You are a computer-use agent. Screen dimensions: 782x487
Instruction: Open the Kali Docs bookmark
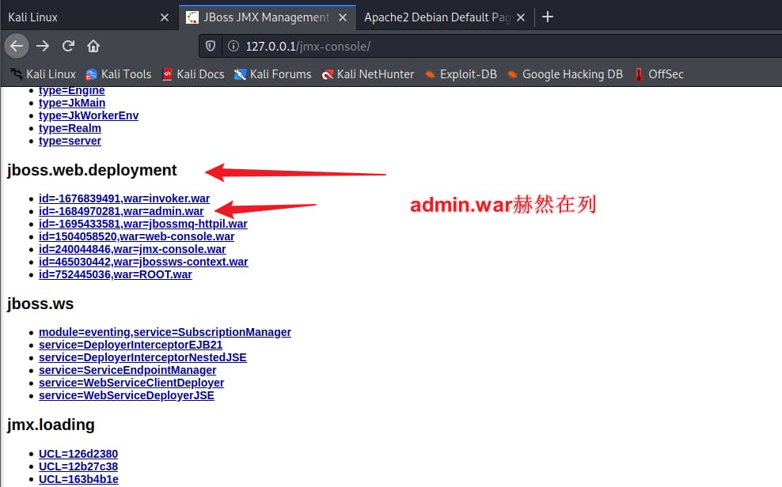(x=193, y=74)
